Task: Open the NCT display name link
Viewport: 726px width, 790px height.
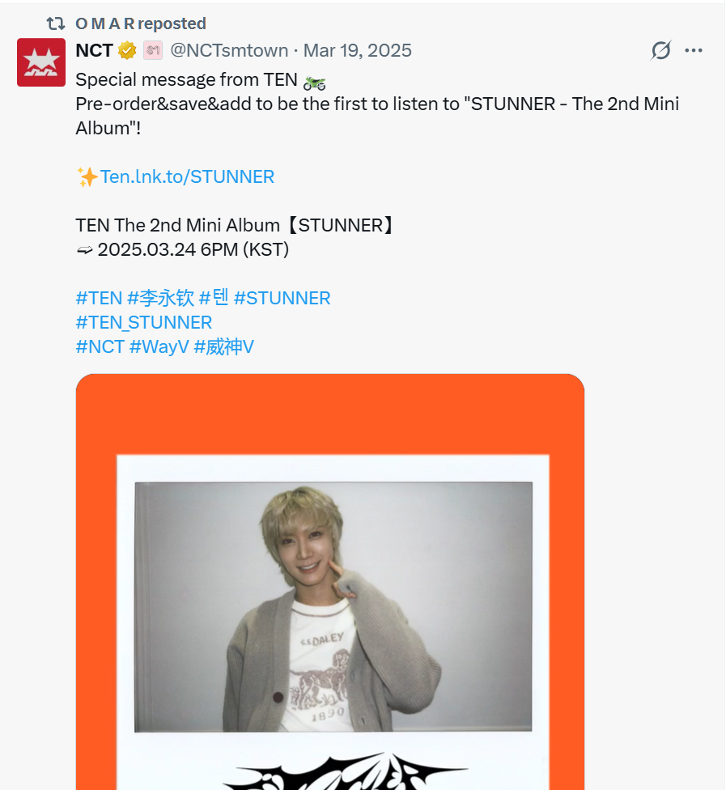Action: pyautogui.click(x=94, y=50)
